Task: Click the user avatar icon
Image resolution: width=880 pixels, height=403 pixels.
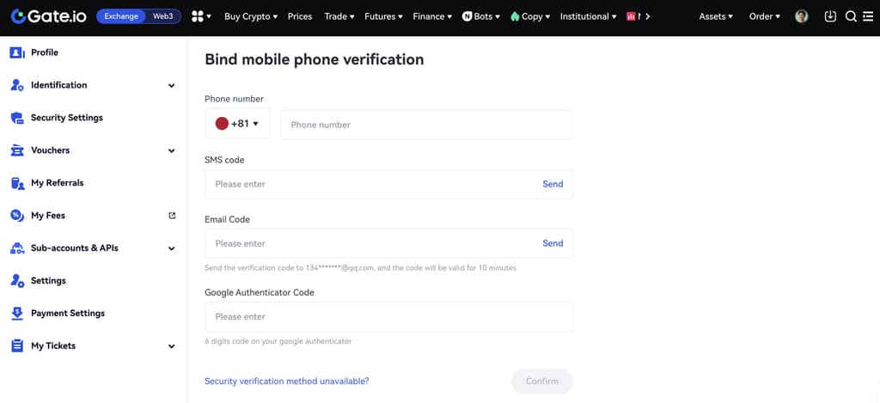Action: pos(802,16)
